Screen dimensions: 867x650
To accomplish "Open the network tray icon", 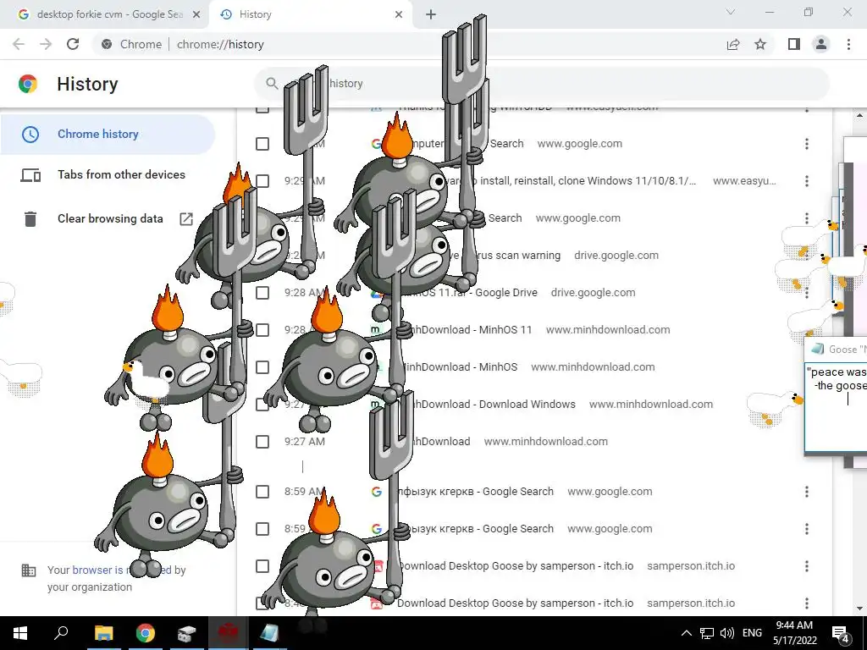I will point(707,633).
